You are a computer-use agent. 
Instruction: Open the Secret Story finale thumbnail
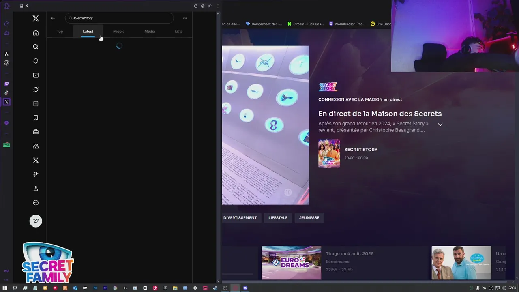pyautogui.click(x=329, y=153)
